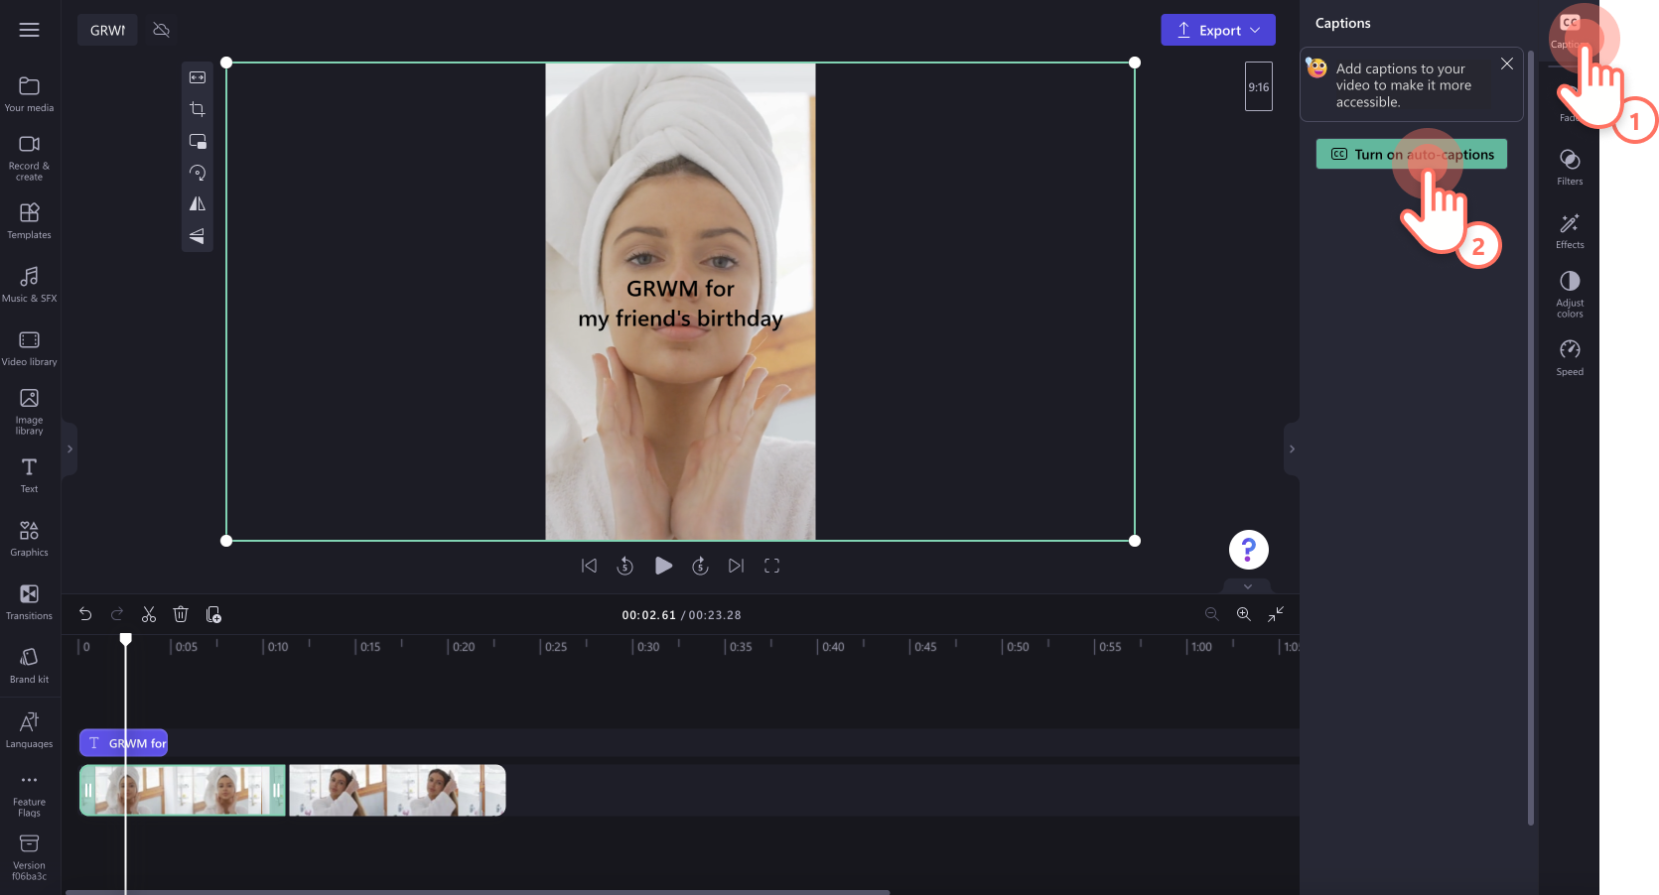Open the Record & create tab
The width and height of the screenshot is (1659, 895).
coord(30,159)
